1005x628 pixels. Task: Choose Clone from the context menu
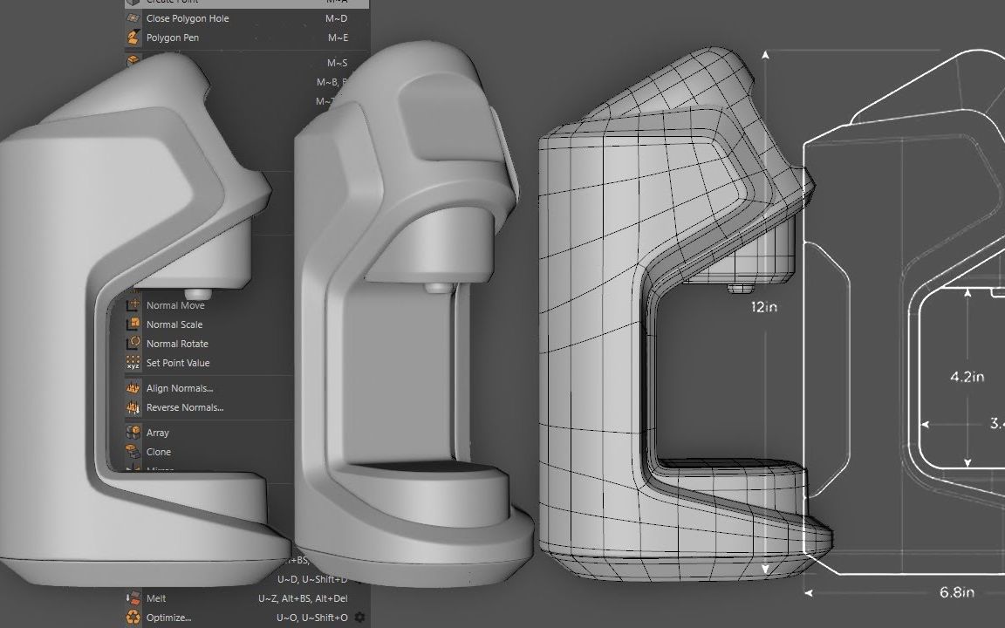click(160, 452)
